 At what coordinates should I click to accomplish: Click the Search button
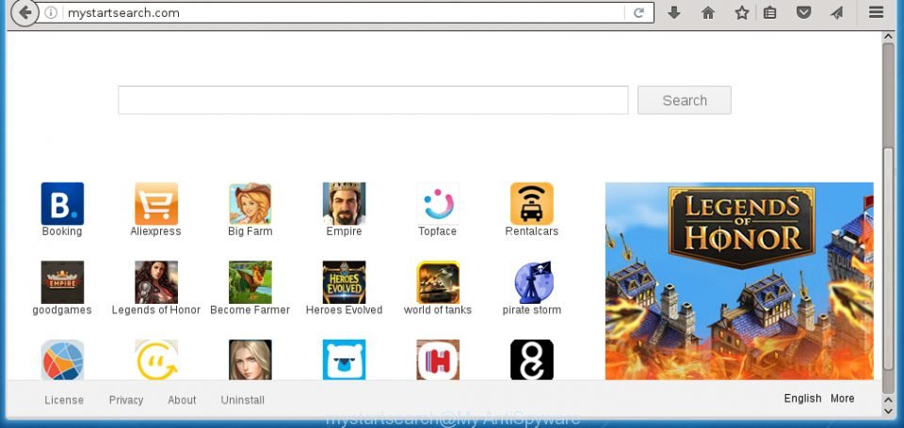point(685,101)
